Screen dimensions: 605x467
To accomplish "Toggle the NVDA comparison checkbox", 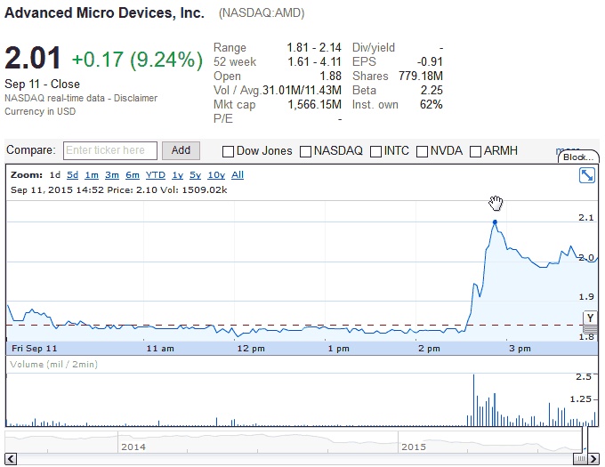I will coord(422,151).
